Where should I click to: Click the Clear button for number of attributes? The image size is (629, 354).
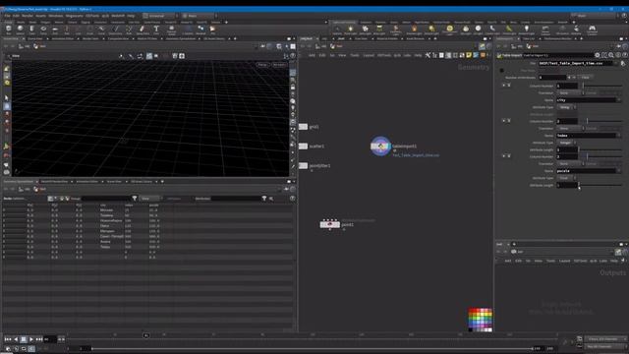[x=586, y=77]
